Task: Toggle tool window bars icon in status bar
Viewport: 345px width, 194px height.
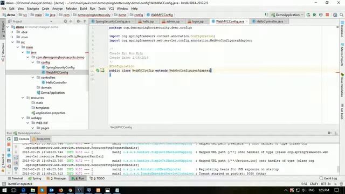Action: tap(4, 184)
